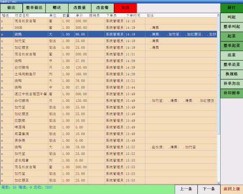Cancel with the red 取消 button

click(x=125, y=8)
